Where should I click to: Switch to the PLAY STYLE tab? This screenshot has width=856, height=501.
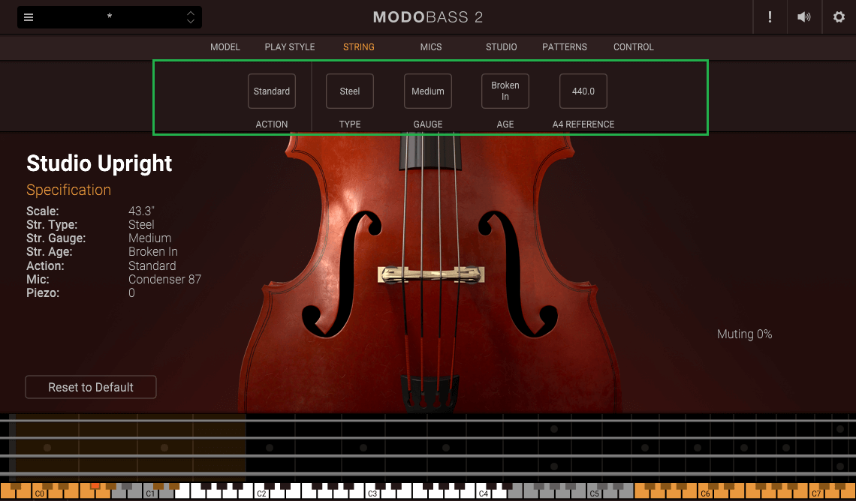tap(290, 47)
